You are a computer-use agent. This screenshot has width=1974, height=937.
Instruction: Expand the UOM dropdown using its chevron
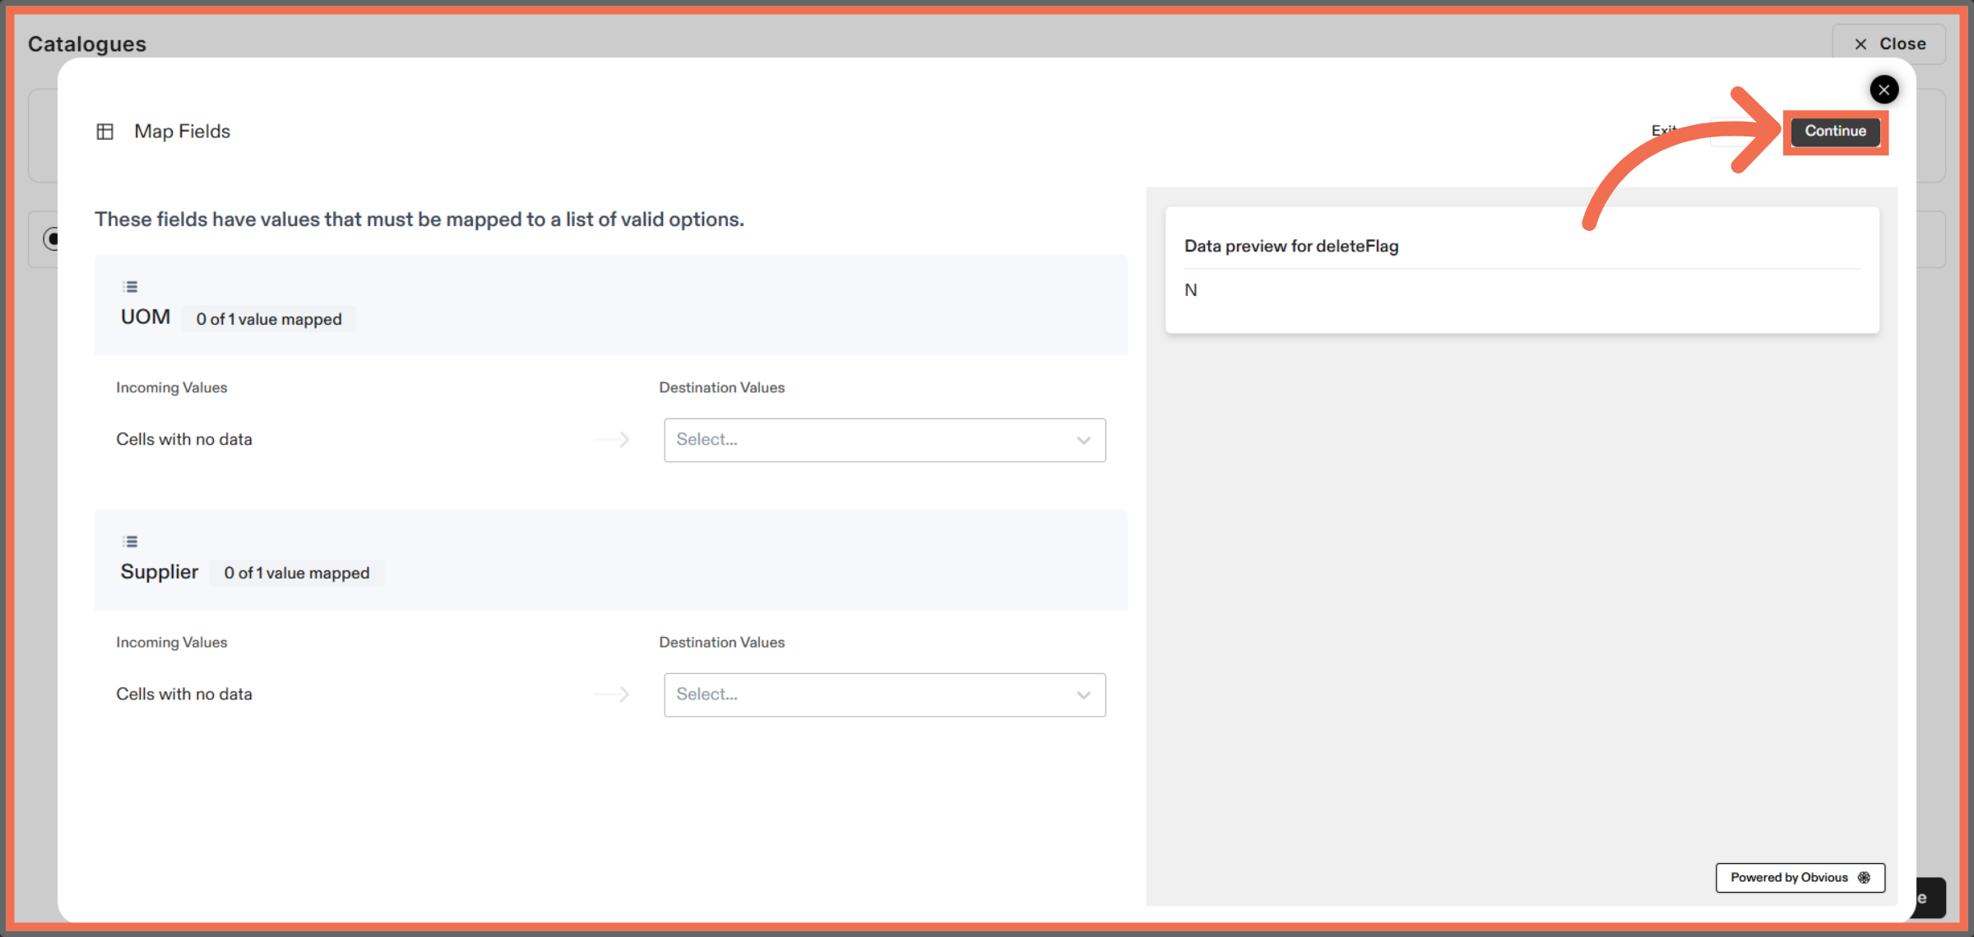click(1083, 441)
